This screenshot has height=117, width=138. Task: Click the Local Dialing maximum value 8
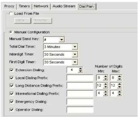[x=113, y=78]
